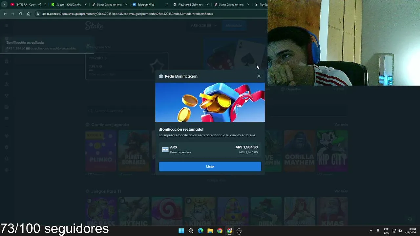420x236 pixels.
Task: Open the Stake sidebar hamburger menu
Action: point(7,26)
